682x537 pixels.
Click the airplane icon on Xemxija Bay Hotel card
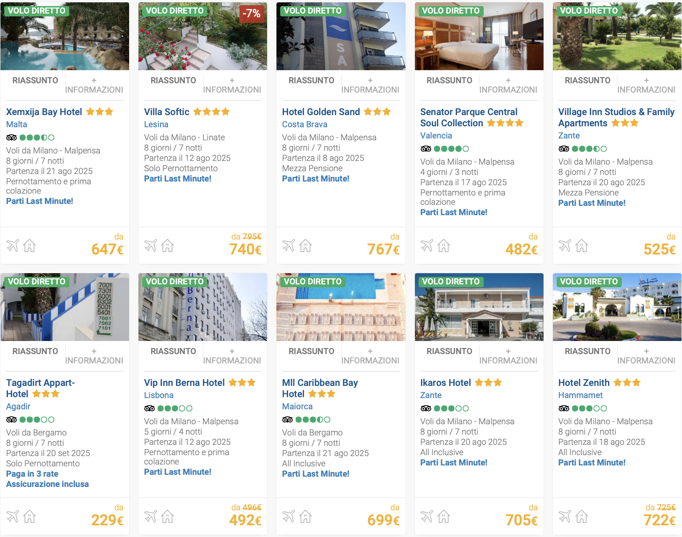[x=13, y=245]
